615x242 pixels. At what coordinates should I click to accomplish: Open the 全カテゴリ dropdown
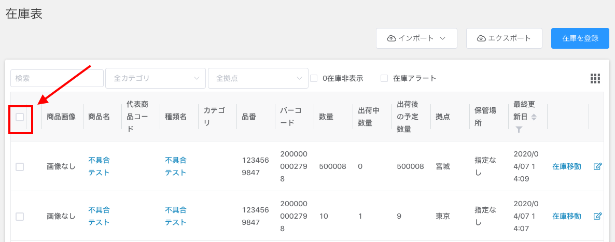(156, 78)
